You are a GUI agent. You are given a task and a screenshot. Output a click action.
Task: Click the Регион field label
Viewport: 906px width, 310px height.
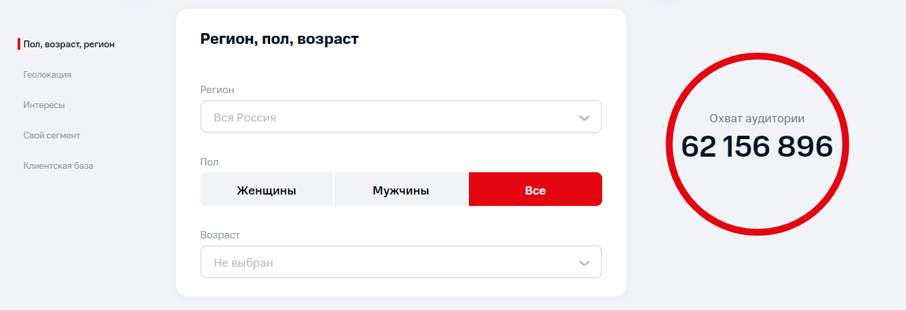click(217, 90)
